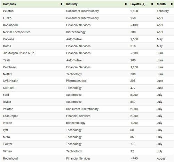The width and height of the screenshot is (174, 162).
Task: Select the Vimeo company name cell
Action: 7,151
